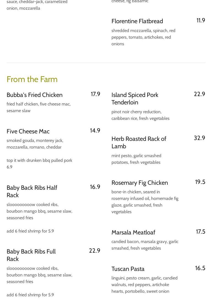This screenshot has width=212, height=301.
Task: Click the drunken bbq pulled pork add-on text
Action: 39,163
